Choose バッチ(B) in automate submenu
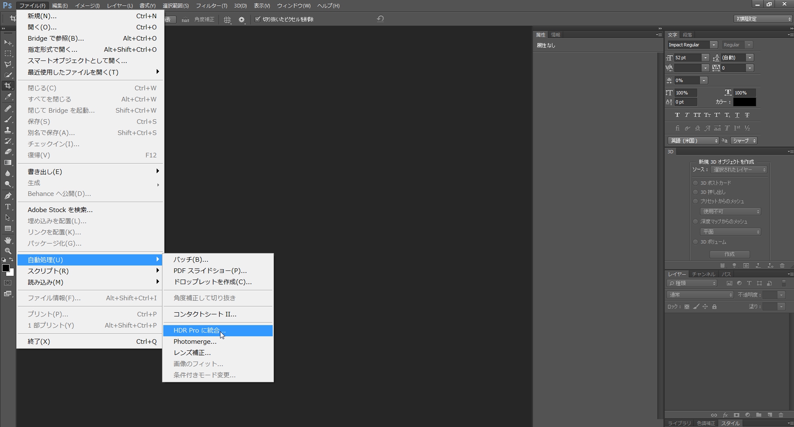 (x=218, y=260)
